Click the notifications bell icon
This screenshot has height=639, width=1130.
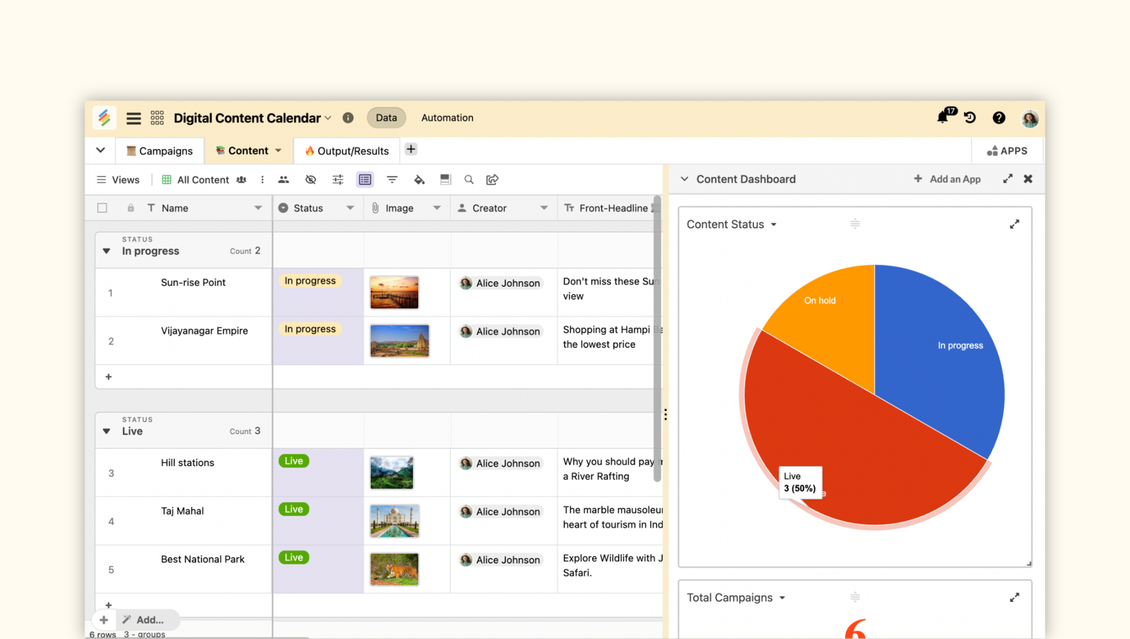pyautogui.click(x=942, y=118)
